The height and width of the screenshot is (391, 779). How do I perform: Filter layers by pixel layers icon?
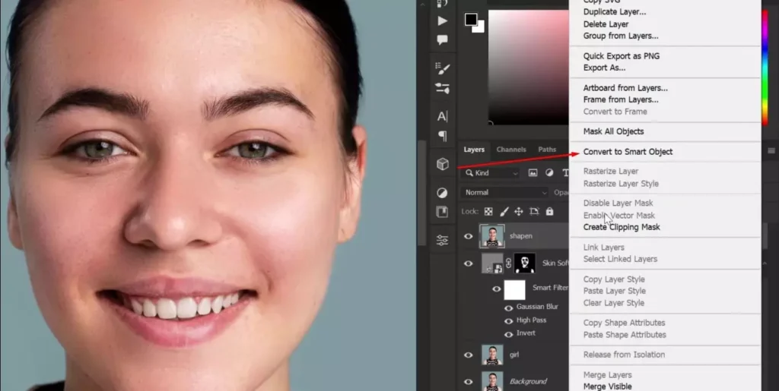(533, 173)
